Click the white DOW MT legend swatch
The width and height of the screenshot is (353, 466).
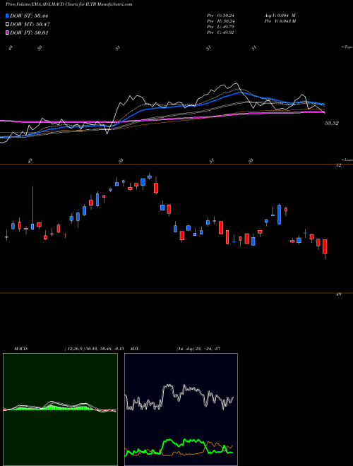click(x=7, y=25)
